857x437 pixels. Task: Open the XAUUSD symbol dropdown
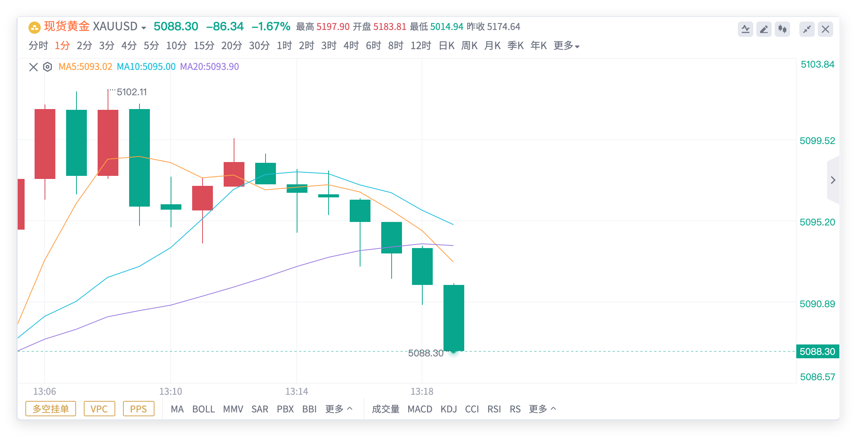tap(144, 28)
